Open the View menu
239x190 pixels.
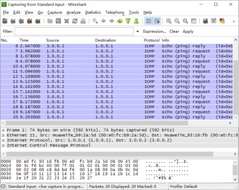[x=29, y=12]
